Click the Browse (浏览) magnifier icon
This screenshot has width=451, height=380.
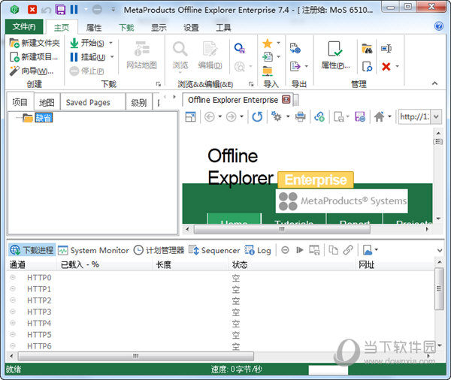pos(180,49)
